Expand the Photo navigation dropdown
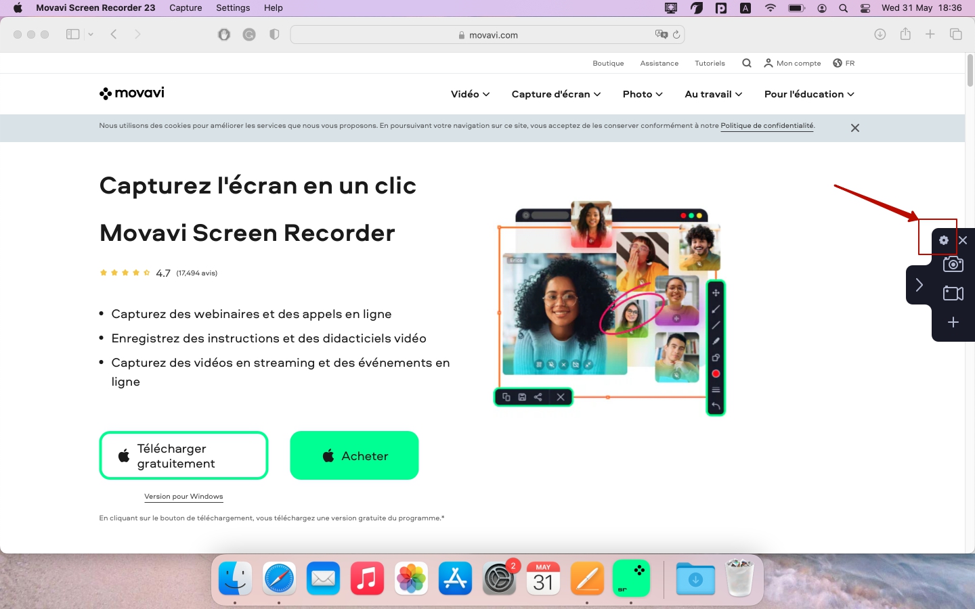Viewport: 975px width, 609px height. point(643,94)
